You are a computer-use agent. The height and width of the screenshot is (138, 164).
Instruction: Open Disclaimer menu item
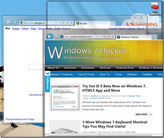[88, 68]
